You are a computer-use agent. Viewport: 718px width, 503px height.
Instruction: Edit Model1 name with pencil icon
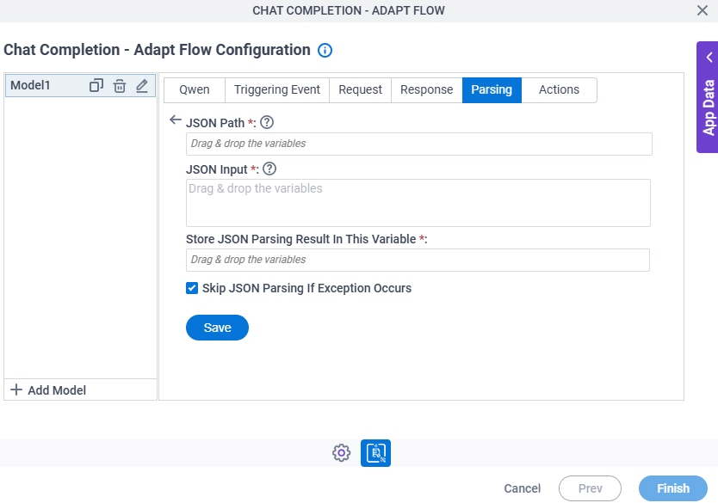click(142, 85)
